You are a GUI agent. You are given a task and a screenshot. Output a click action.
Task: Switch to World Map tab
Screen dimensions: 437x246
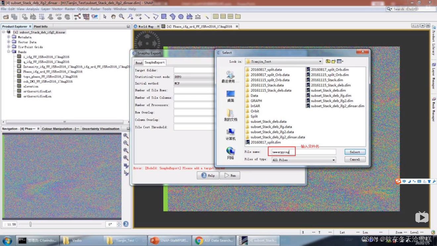point(146,26)
